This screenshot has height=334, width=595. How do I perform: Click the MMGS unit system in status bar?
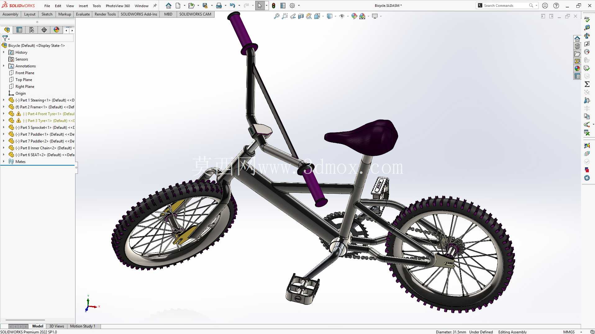point(569,332)
